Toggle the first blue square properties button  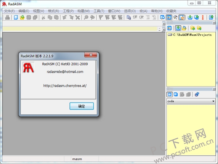tap(169, 94)
